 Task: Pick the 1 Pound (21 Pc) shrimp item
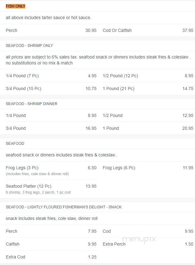(148, 89)
